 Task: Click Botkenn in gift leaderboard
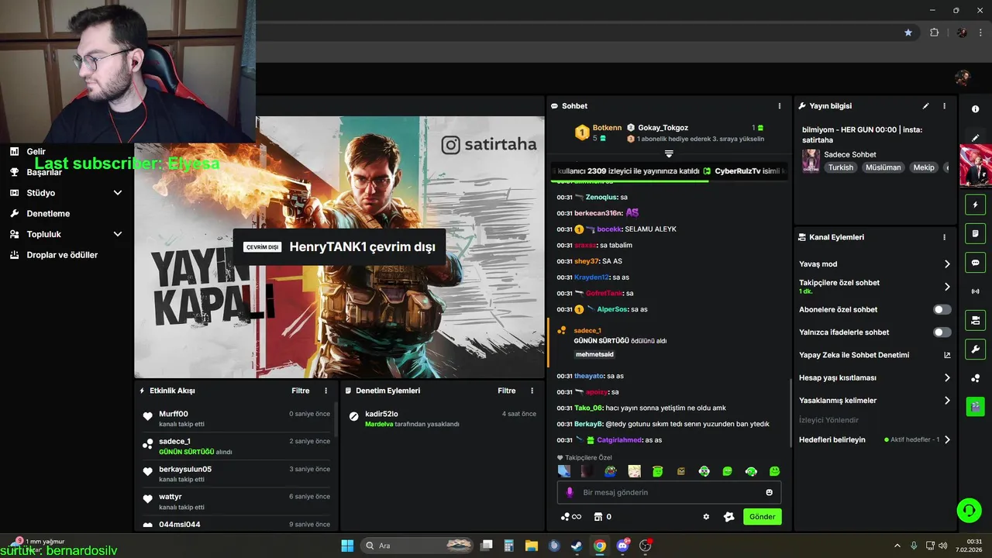607,128
